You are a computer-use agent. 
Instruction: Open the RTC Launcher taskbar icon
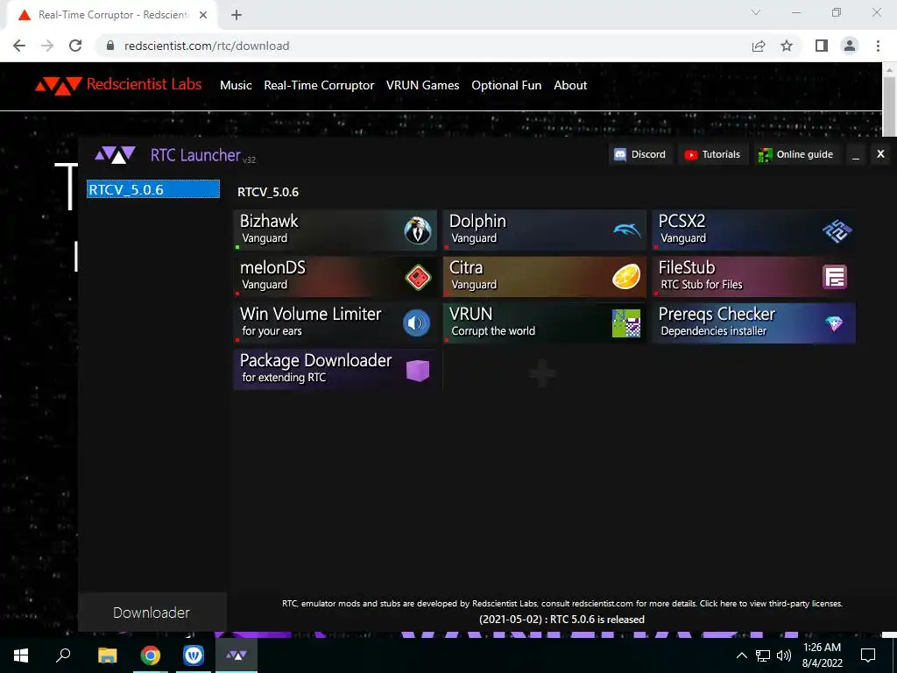(x=237, y=655)
